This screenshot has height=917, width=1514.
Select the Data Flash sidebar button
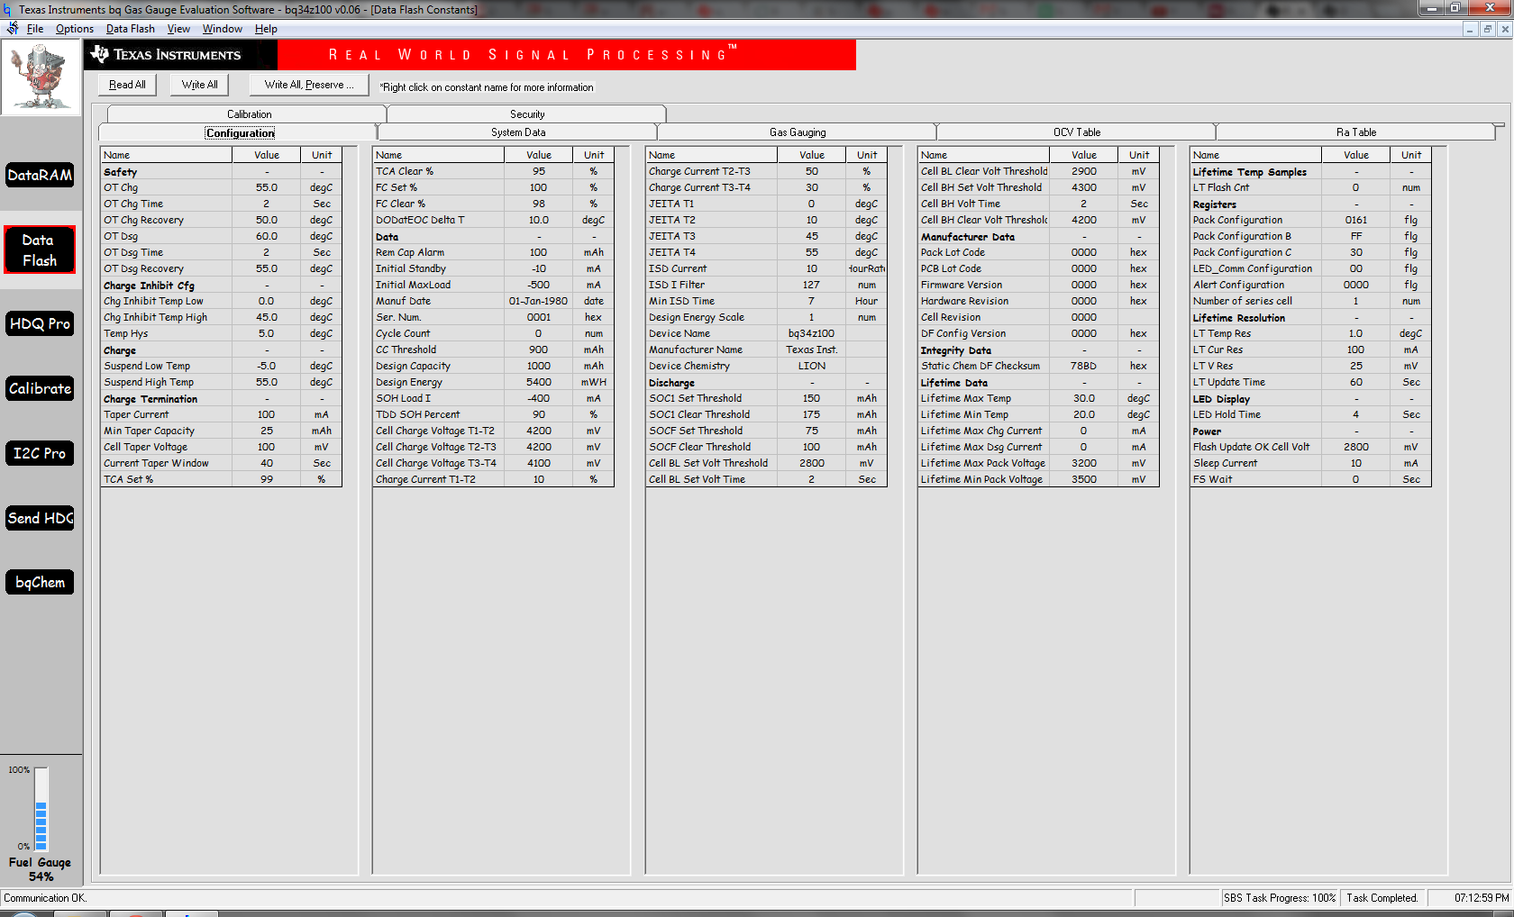click(x=40, y=250)
